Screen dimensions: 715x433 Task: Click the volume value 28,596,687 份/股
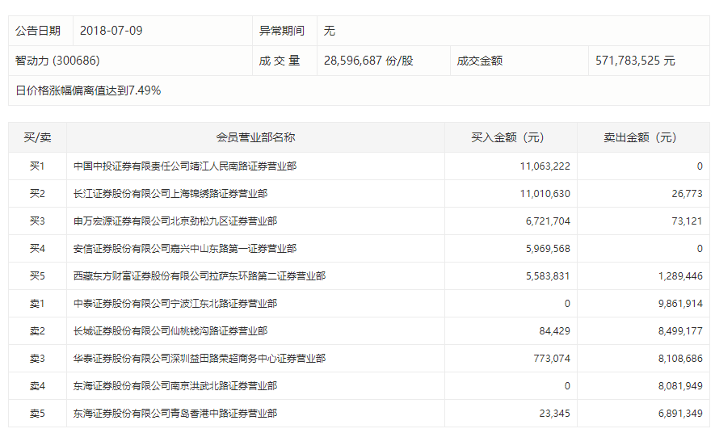click(x=368, y=61)
